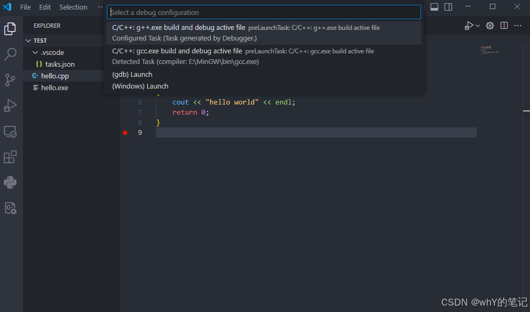
Task: Click the VS Code logo icon
Action: click(7, 7)
